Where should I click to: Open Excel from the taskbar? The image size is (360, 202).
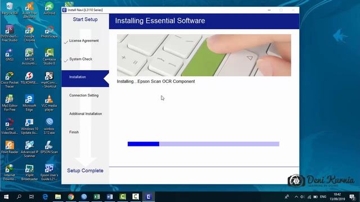point(97,197)
